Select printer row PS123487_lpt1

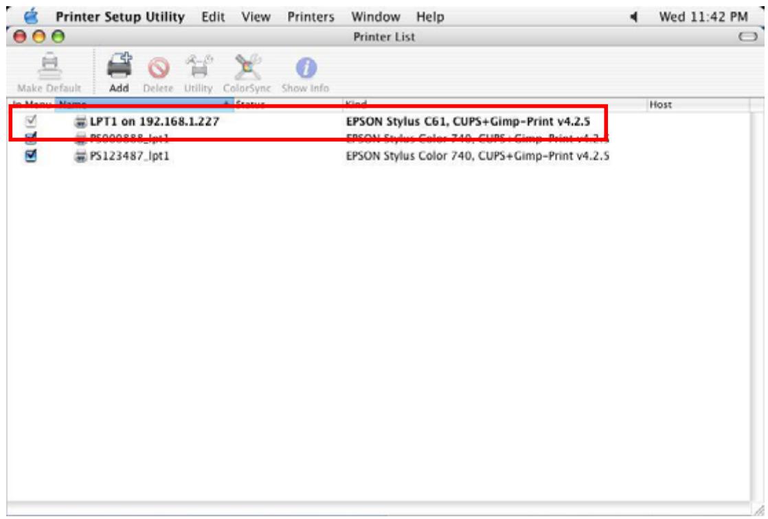click(x=378, y=157)
